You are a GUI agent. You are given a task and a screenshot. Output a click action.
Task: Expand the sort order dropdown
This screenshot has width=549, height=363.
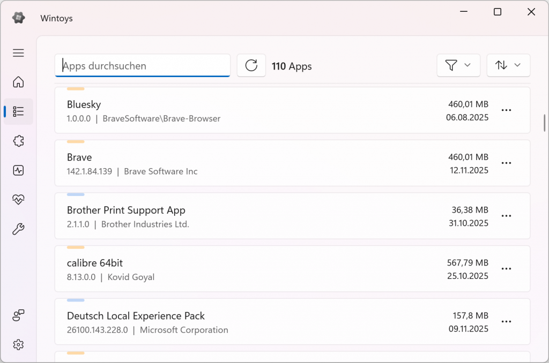point(508,65)
